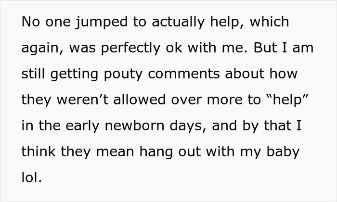
Task: Click the quoted word "help" in fourth line
Action: [x=287, y=100]
